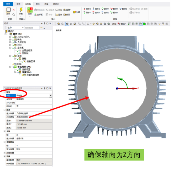Click 翻转X transform button
Image resolution: width=174 pixels, height=170 pixels.
[114, 9]
